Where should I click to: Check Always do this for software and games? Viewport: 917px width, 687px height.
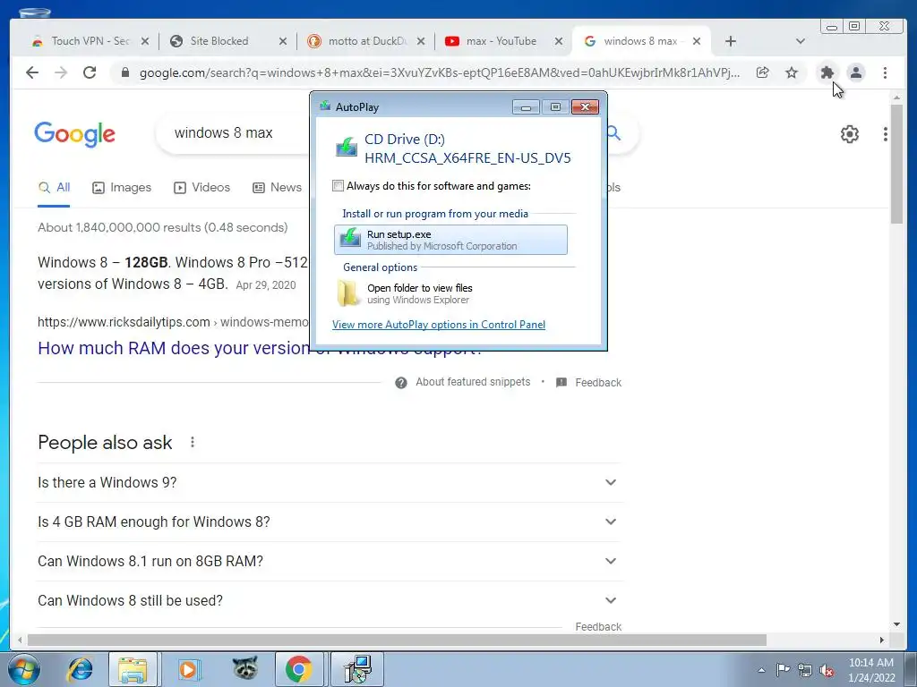(338, 186)
